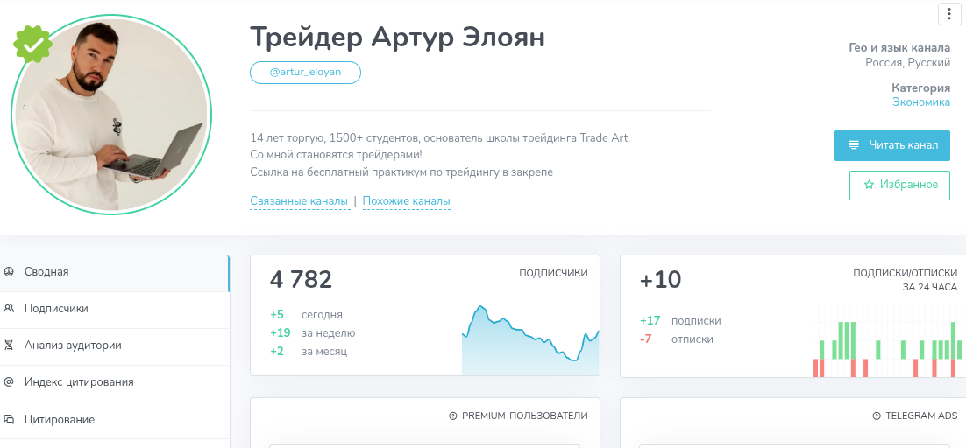This screenshot has width=966, height=448.
Task: Click the Анализ аудитории hourglass icon
Action: coord(9,346)
